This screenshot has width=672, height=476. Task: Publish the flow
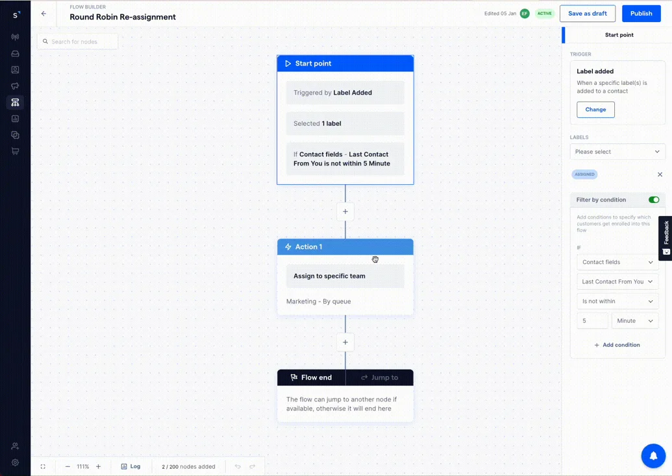click(641, 14)
